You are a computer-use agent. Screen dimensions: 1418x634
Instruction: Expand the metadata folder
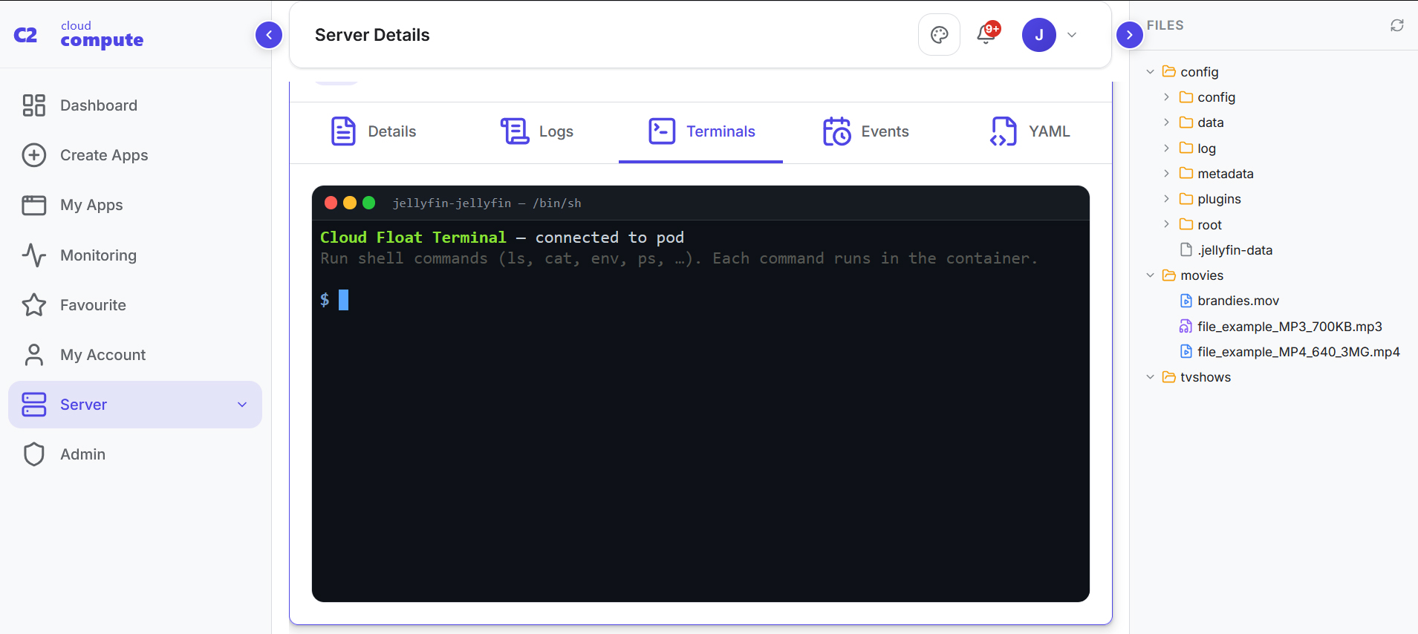pos(1167,174)
